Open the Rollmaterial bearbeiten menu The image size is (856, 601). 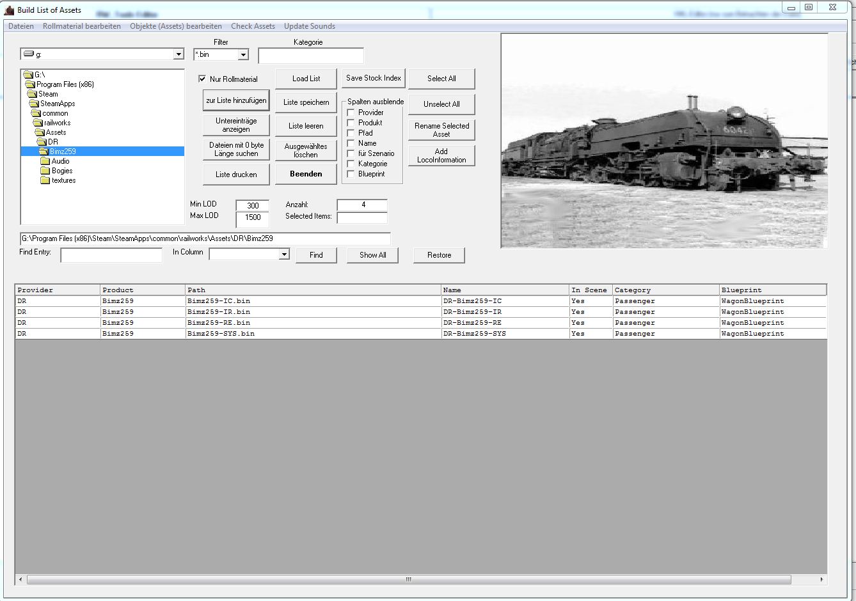[81, 26]
